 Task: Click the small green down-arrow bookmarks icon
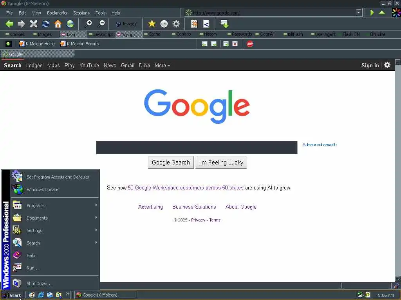click(x=9, y=44)
